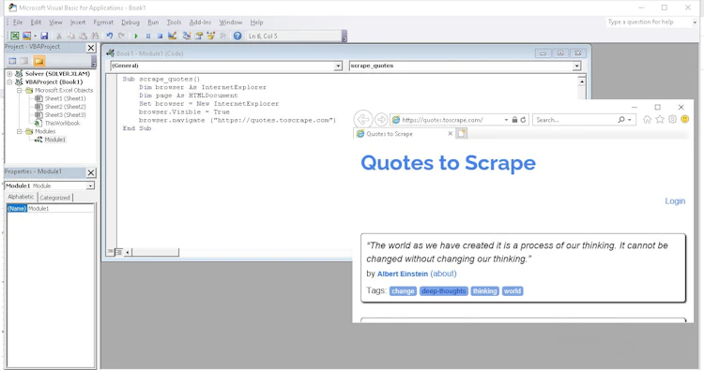Select Sheet2 (Sheet2) in project tree
The width and height of the screenshot is (704, 370).
point(65,107)
